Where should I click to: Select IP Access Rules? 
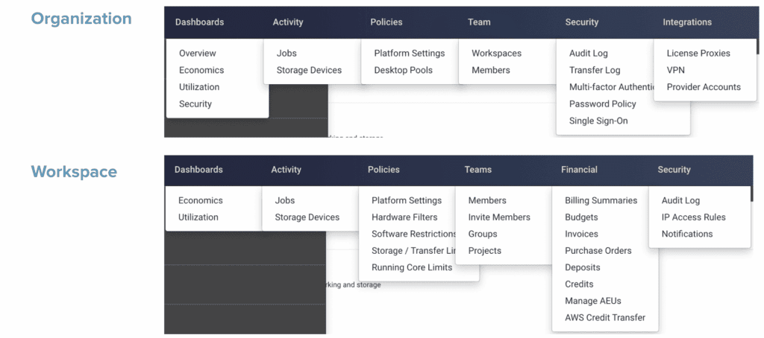pos(693,217)
